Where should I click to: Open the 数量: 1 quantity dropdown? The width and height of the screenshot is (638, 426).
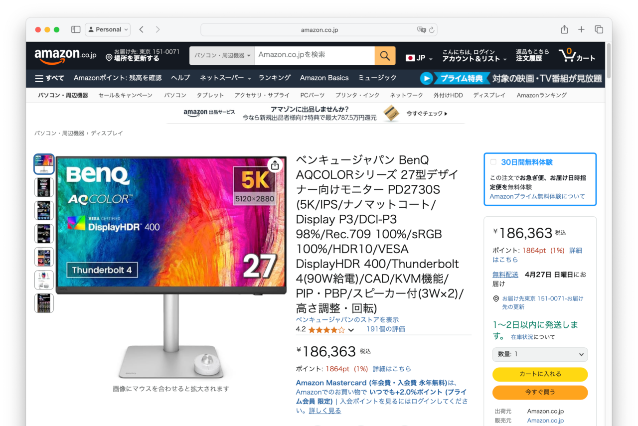coord(540,354)
